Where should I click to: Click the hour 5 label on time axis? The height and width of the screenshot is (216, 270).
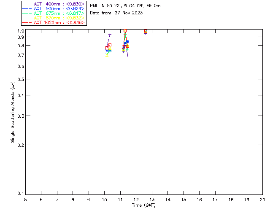[25, 200]
